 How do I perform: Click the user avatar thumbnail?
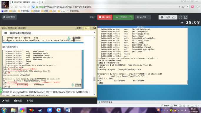point(5,5)
